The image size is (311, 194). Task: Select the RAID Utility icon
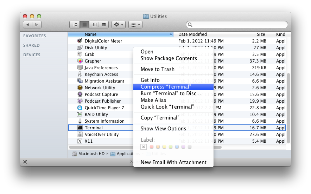80,114
